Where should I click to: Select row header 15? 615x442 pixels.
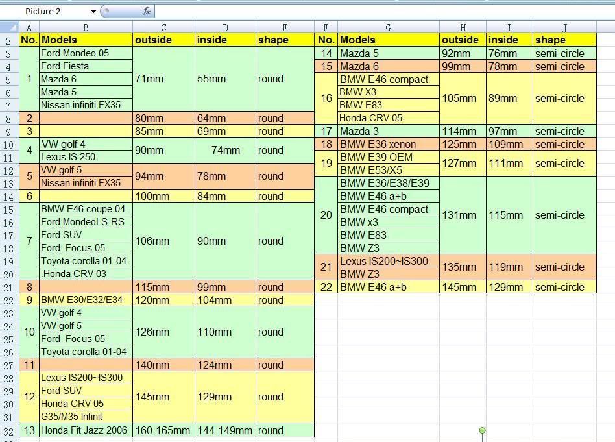(x=10, y=209)
